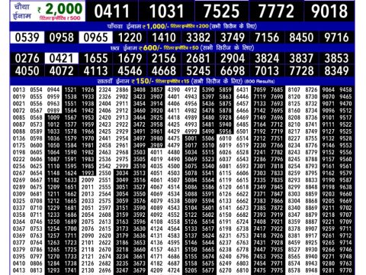
Task: Pick sixth prize number 7013
Action: click(x=267, y=71)
